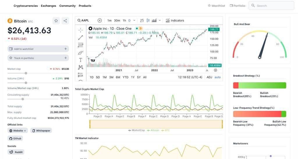This screenshot has height=159, width=298.
Task: Click the TradingView logo on chart
Action: 93,61
